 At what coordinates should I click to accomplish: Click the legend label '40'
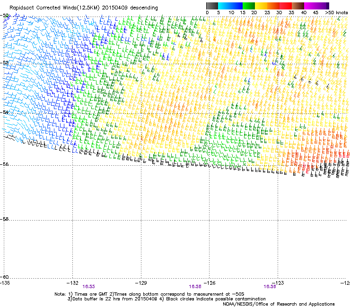(x=304, y=13)
